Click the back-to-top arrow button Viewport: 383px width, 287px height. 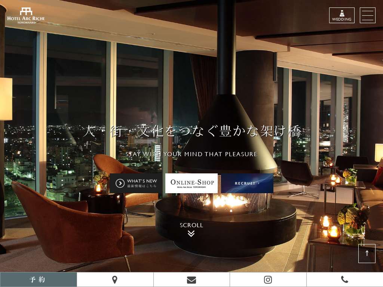click(367, 253)
